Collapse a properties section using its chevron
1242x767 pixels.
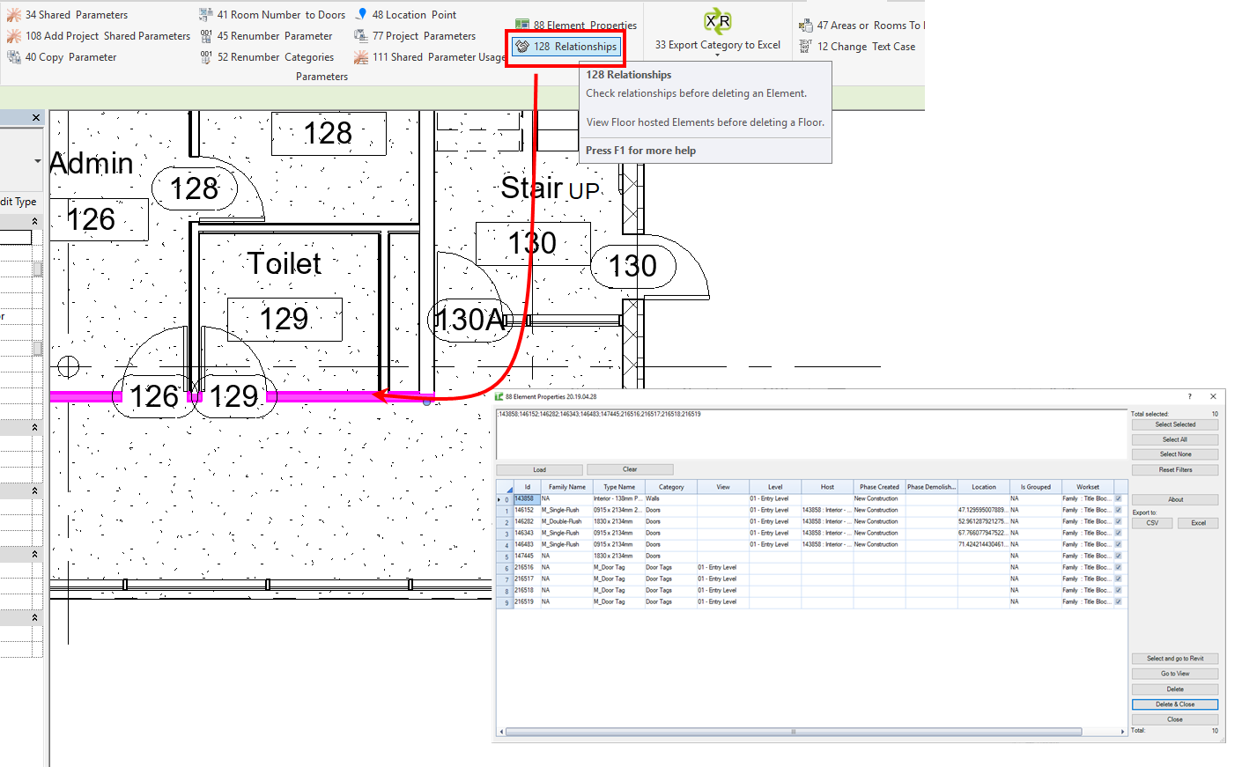click(x=34, y=221)
